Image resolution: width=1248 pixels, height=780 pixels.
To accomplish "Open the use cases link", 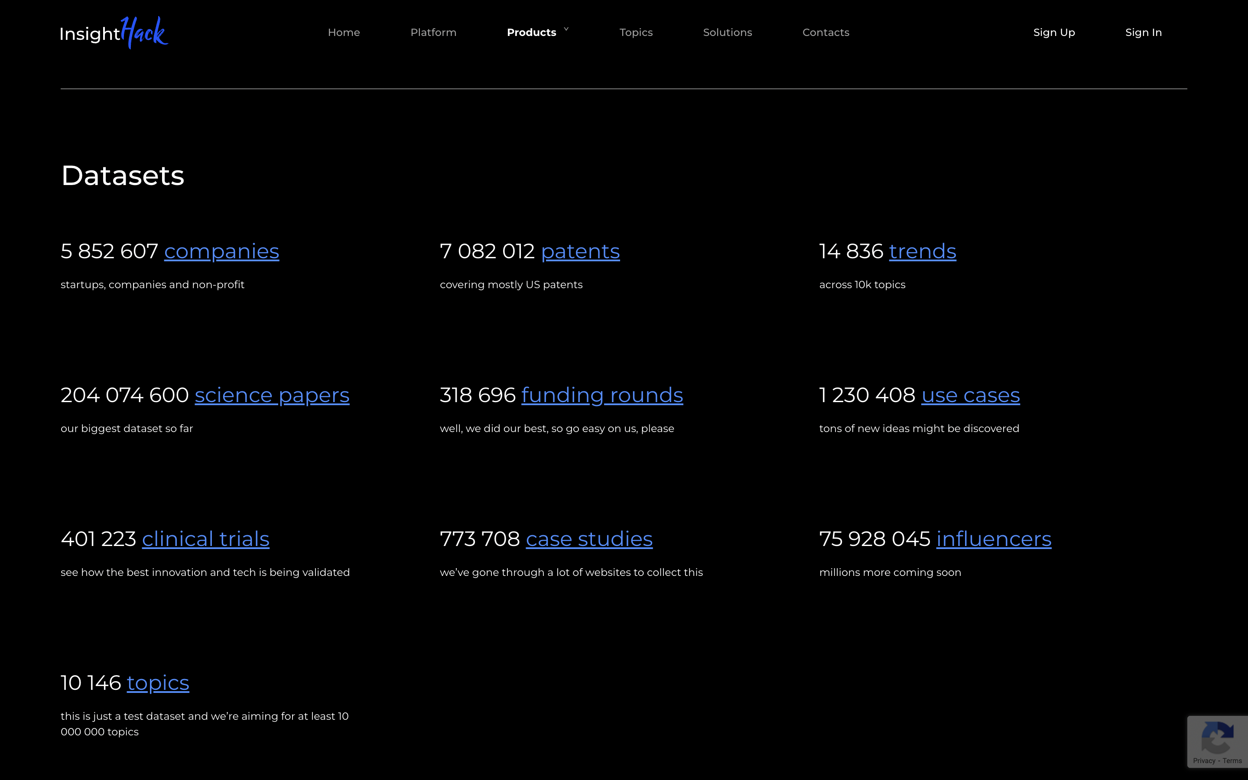I will 970,396.
